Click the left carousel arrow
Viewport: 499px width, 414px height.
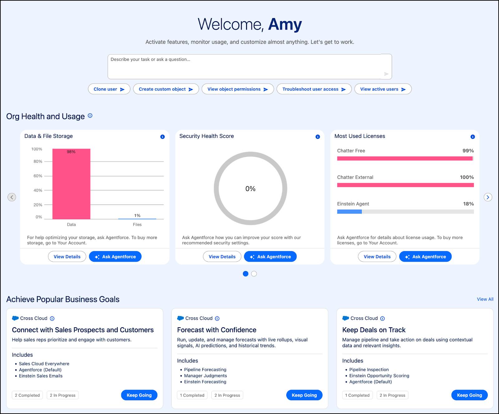tap(12, 197)
